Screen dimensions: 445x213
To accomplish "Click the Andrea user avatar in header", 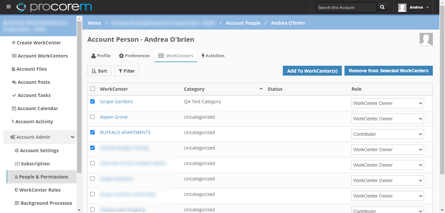I will [x=402, y=7].
